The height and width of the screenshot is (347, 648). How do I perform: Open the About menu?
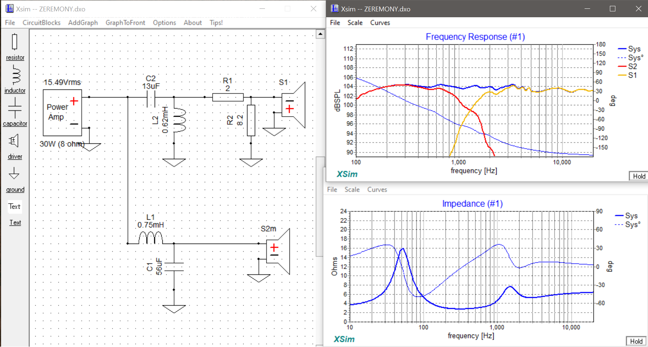click(x=193, y=23)
